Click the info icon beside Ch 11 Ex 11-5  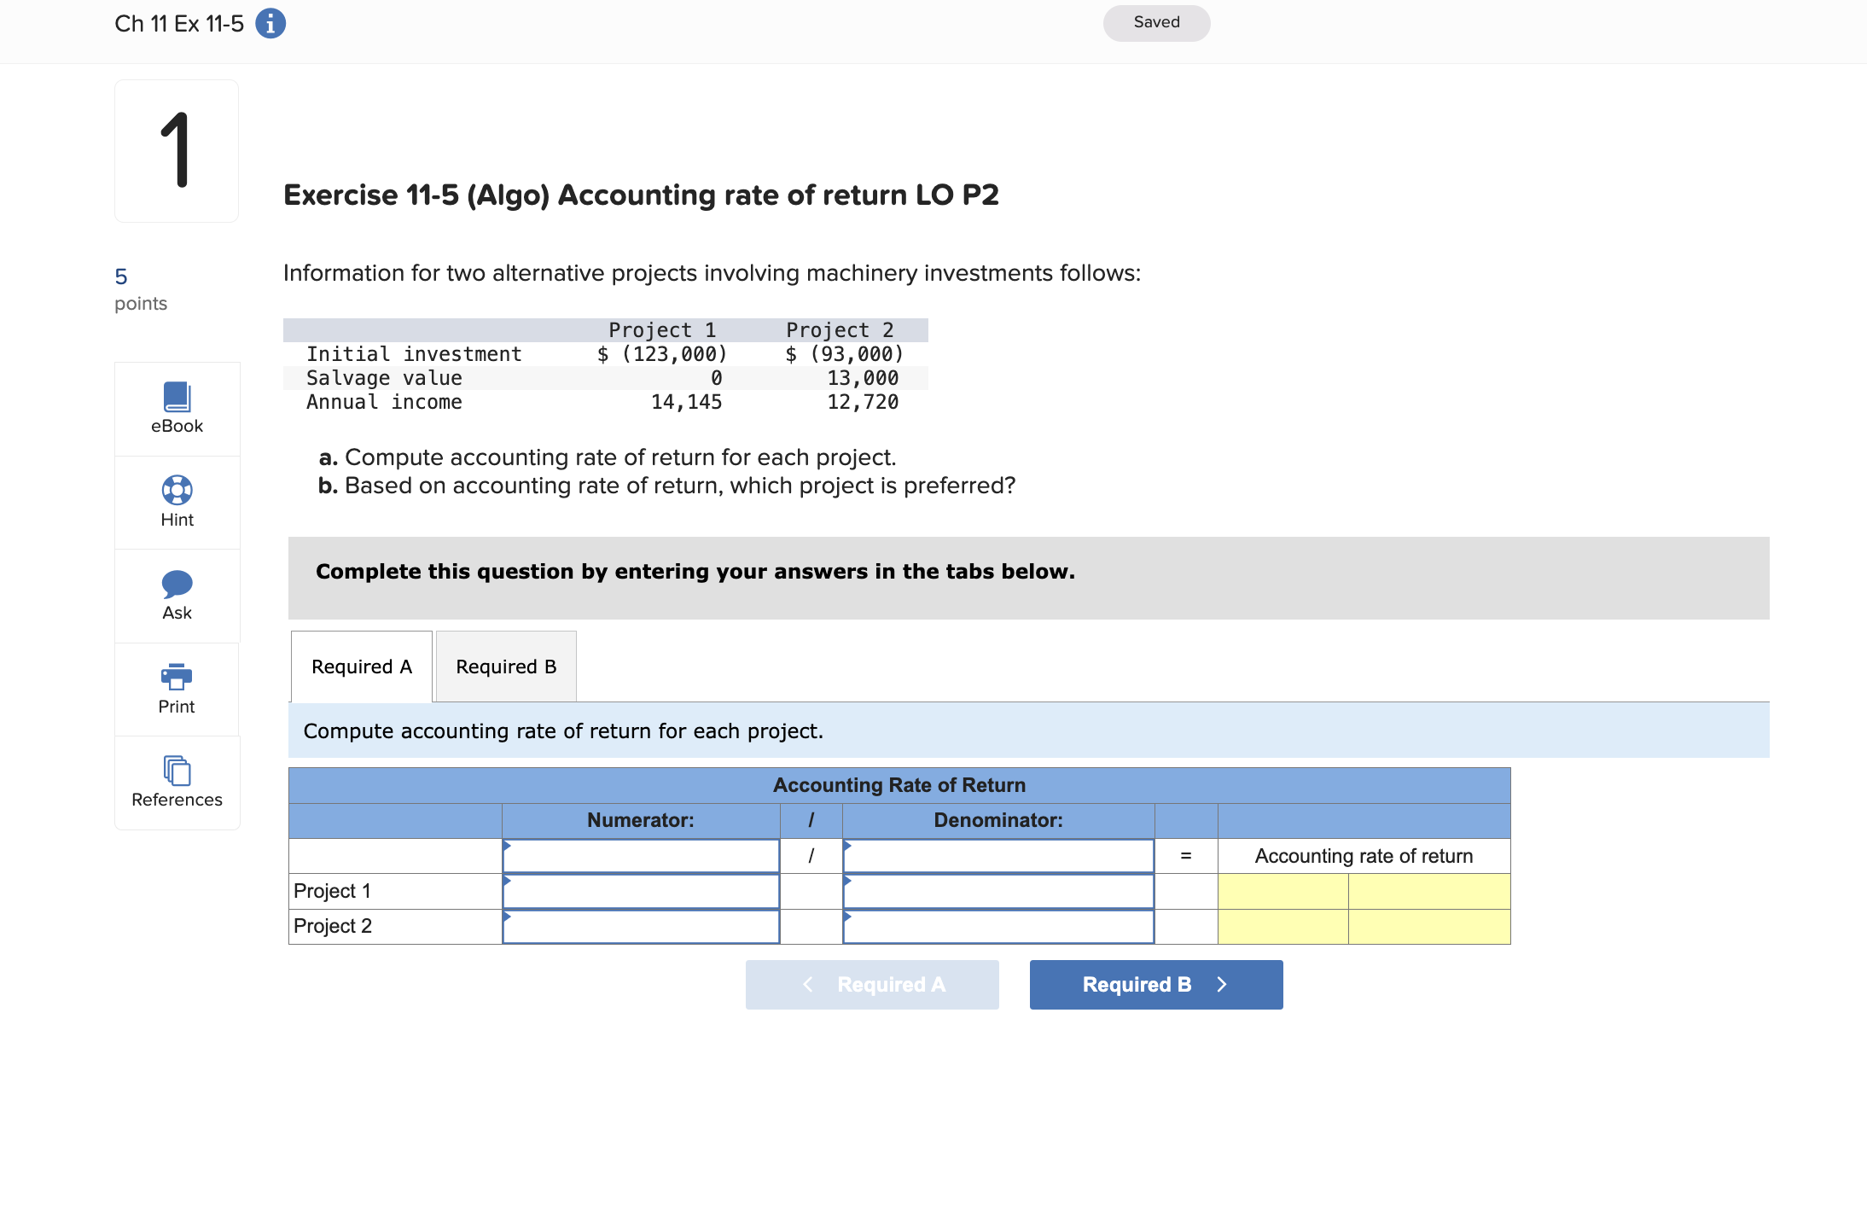point(269,23)
